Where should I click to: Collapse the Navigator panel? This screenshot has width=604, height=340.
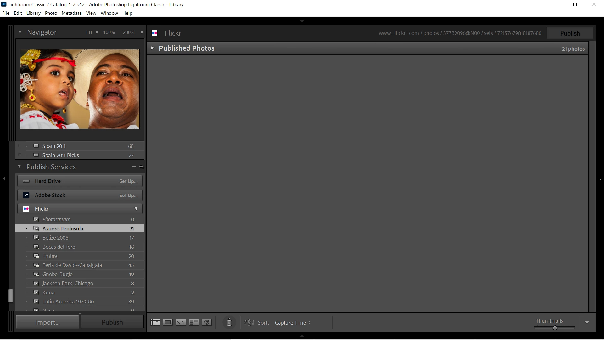tap(20, 32)
